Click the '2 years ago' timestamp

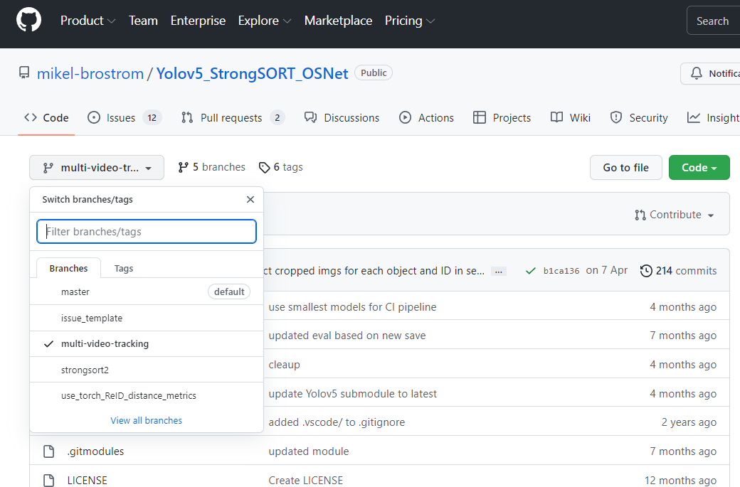click(689, 422)
